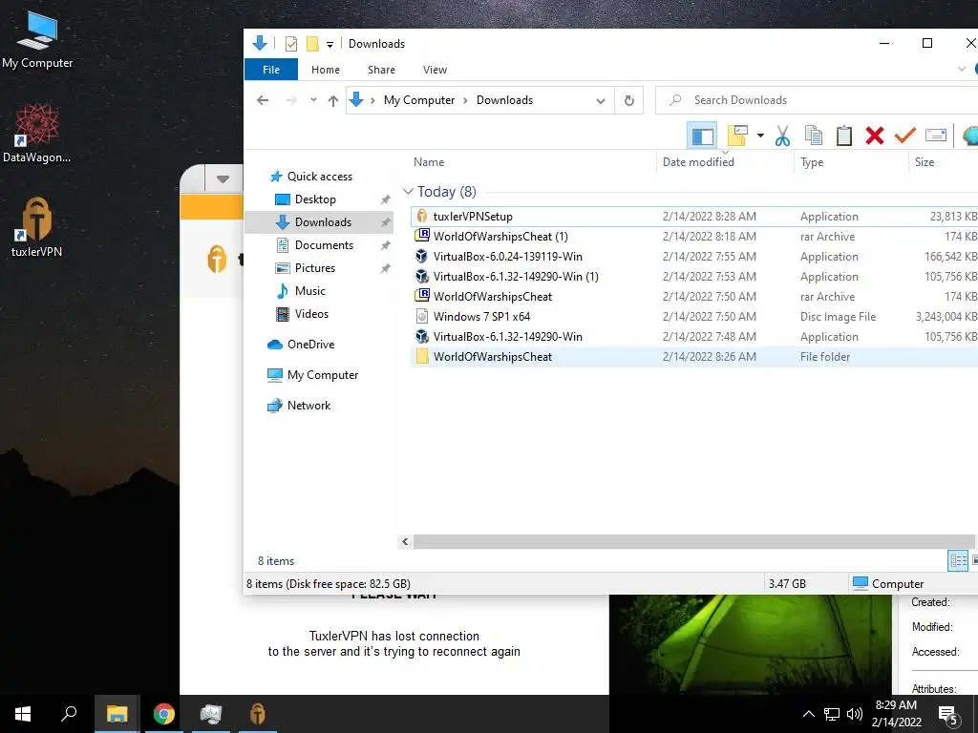Viewport: 978px width, 733px height.
Task: Select Network in the navigation pane
Action: tap(308, 406)
